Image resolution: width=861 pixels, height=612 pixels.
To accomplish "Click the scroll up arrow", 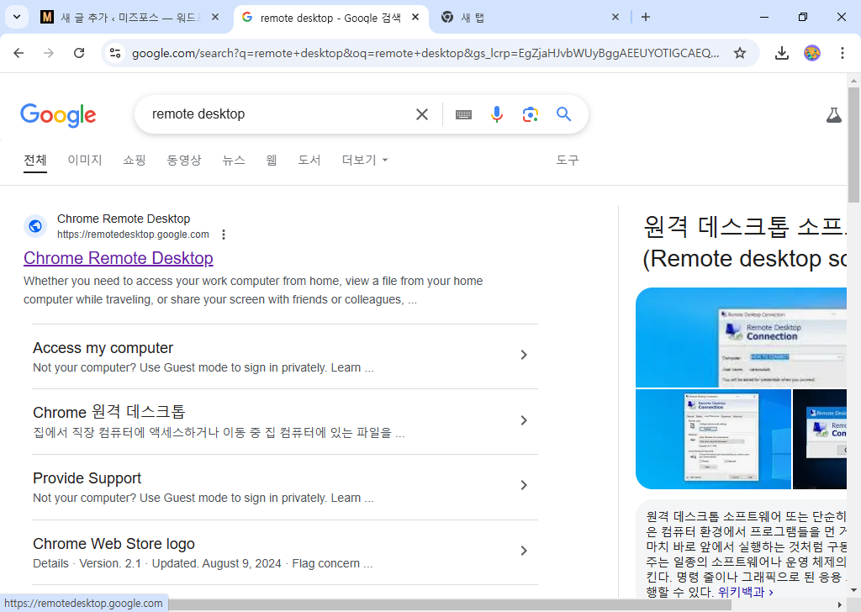I will click(853, 80).
